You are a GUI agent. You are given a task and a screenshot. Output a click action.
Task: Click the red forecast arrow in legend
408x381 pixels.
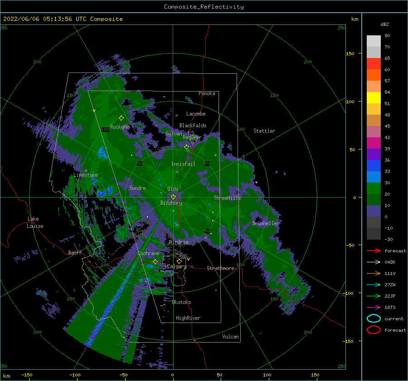point(374,251)
